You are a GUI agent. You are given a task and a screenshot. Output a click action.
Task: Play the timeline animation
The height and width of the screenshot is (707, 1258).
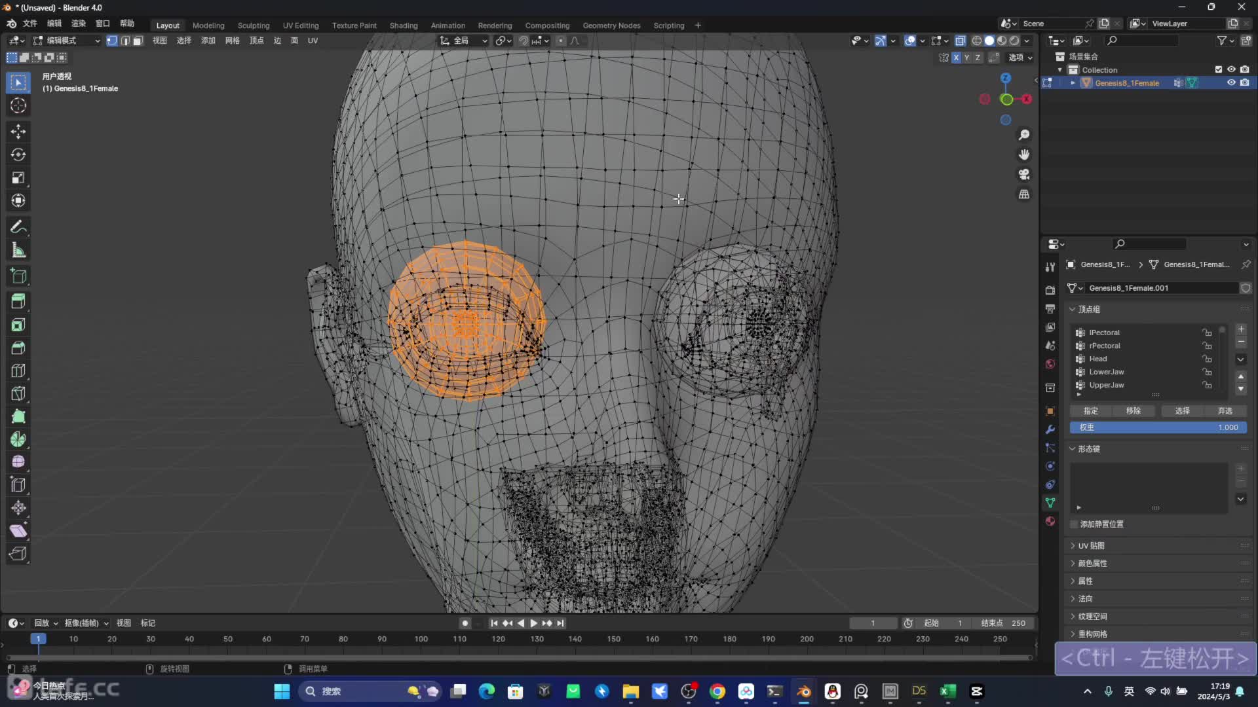pyautogui.click(x=533, y=623)
